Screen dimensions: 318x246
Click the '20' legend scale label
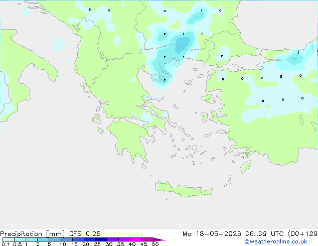86,244
